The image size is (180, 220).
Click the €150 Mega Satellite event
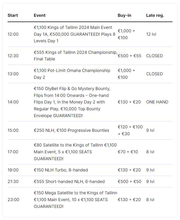[75, 200]
